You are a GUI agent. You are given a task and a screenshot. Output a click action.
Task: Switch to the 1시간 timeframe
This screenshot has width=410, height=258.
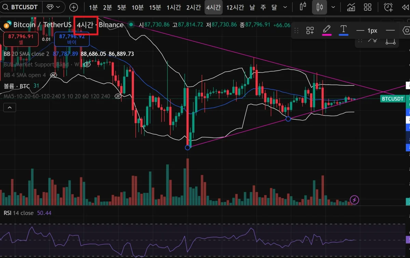[174, 7]
